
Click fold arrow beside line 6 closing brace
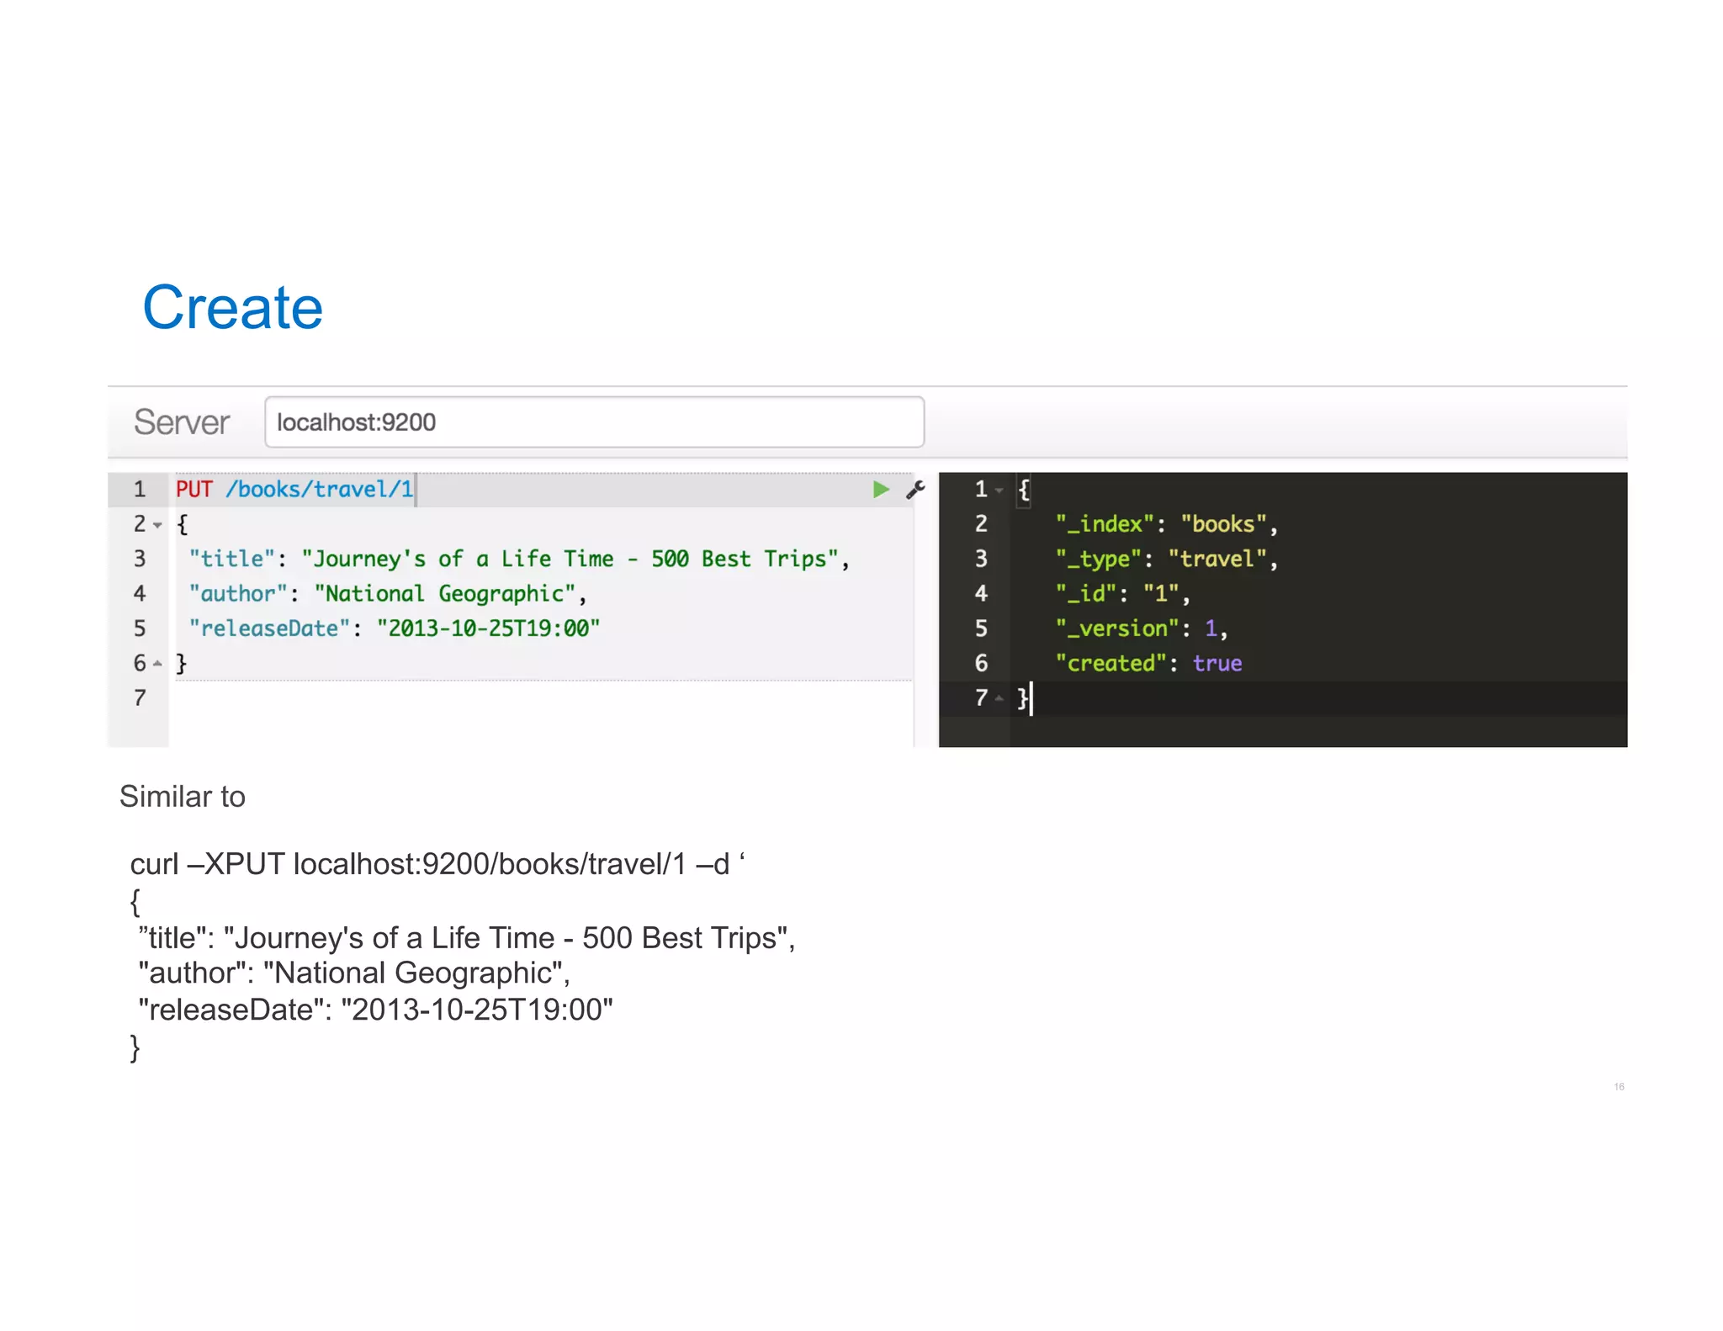click(x=157, y=664)
